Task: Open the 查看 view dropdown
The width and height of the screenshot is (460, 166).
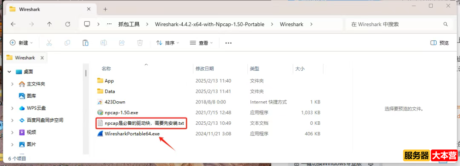Action: 201,43
